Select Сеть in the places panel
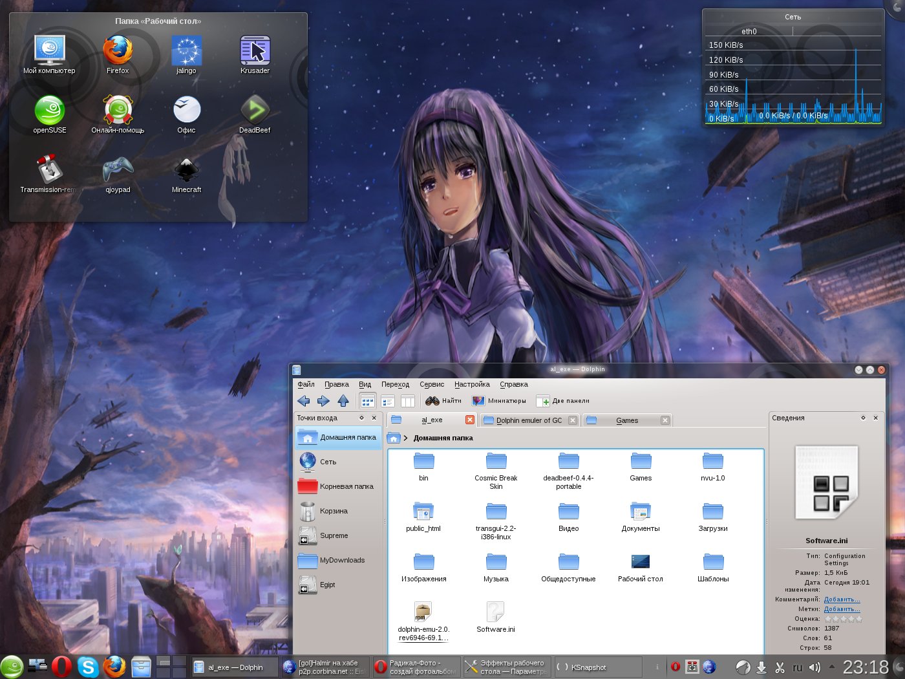Screen dimensions: 905x679 coord(339,462)
